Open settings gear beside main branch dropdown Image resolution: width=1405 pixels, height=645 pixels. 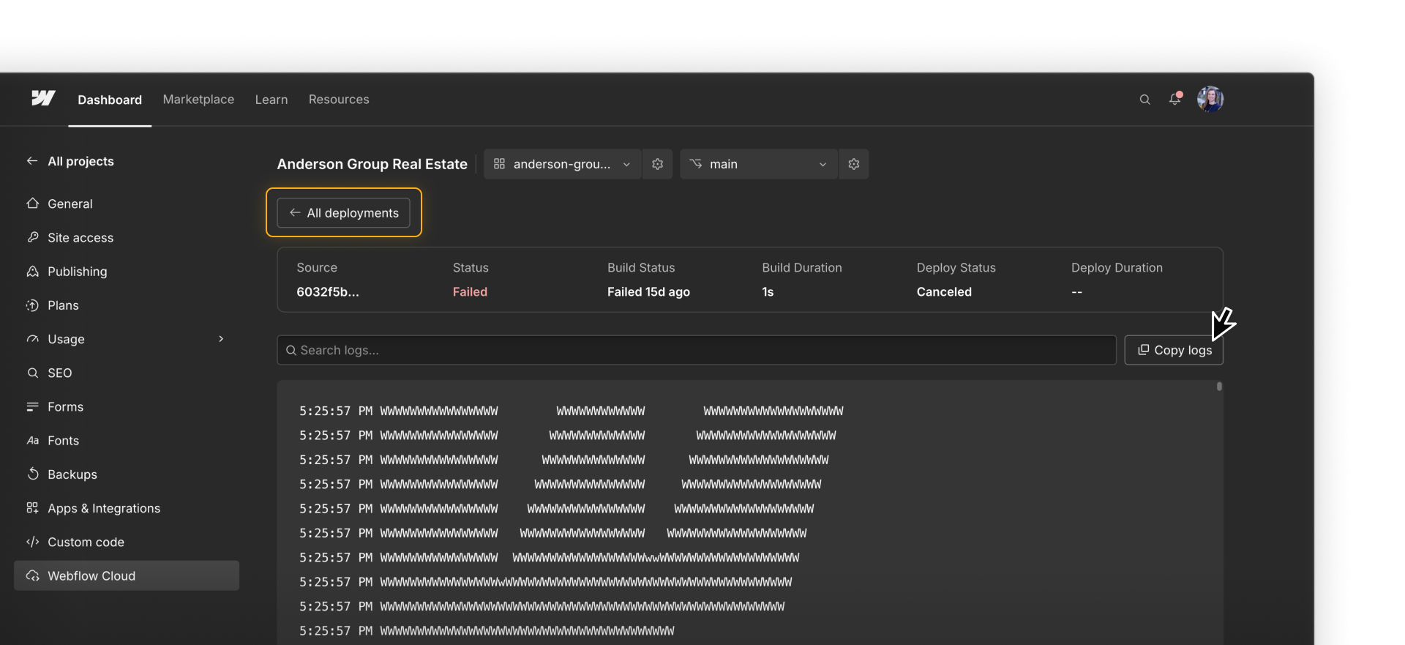(x=853, y=164)
